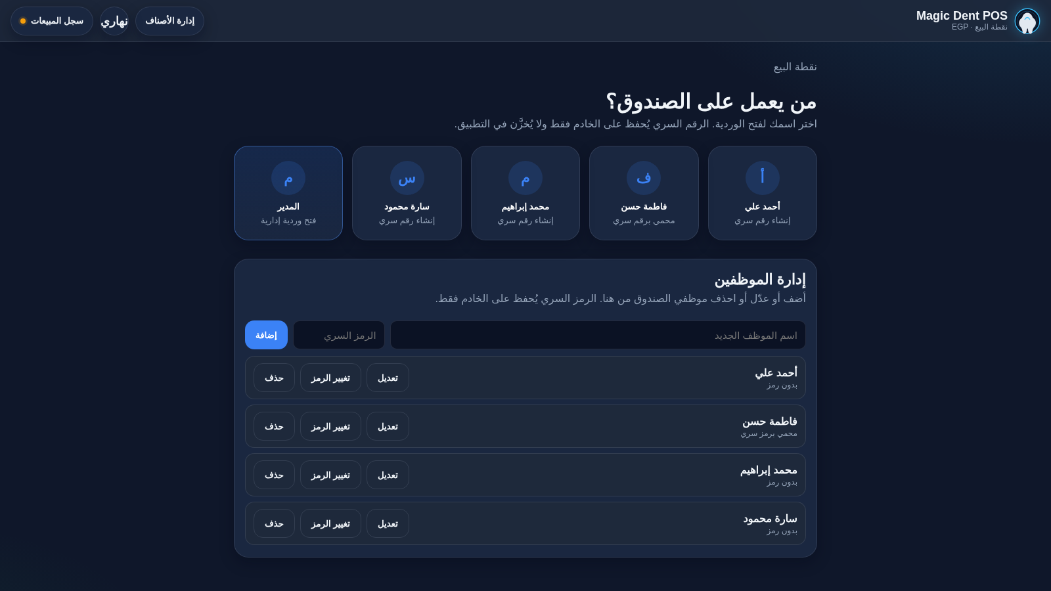
Task: Click the new employee name field
Action: (x=598, y=335)
